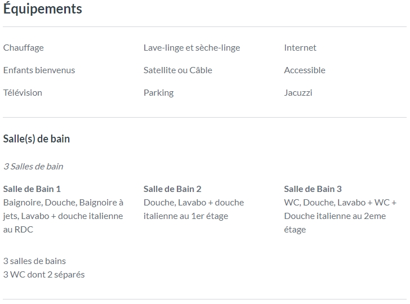Image resolution: width=410 pixels, height=304 pixels.
Task: Select the 3 WC dont 2 séparés line
Action: pyautogui.click(x=44, y=275)
